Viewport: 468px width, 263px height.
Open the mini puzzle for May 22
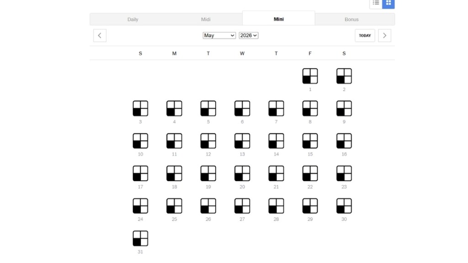click(x=310, y=174)
